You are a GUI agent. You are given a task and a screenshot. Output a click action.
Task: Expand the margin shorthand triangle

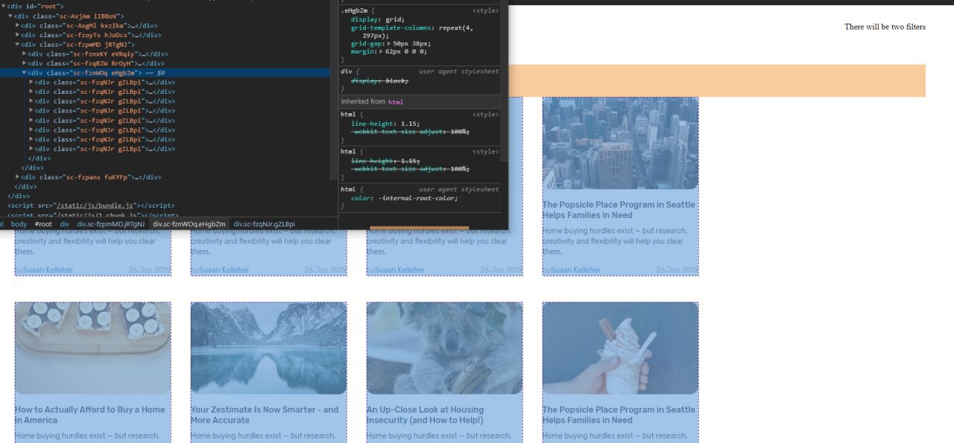(381, 51)
